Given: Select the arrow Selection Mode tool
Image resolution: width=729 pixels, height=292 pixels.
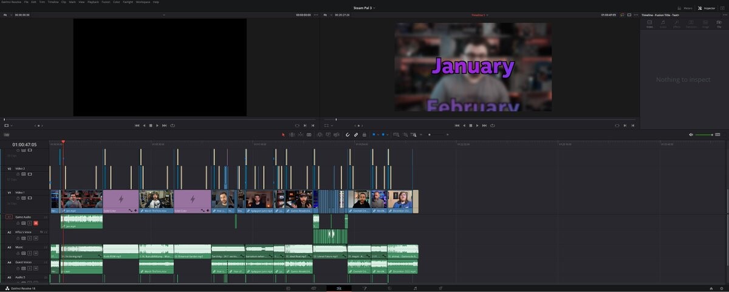Looking at the screenshot, I should click(283, 134).
